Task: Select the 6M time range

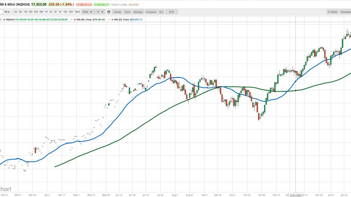Action: pos(36,12)
